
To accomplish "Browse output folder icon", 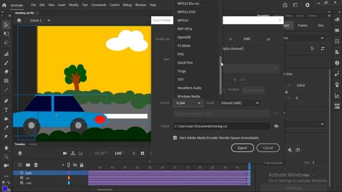I will pos(276,126).
